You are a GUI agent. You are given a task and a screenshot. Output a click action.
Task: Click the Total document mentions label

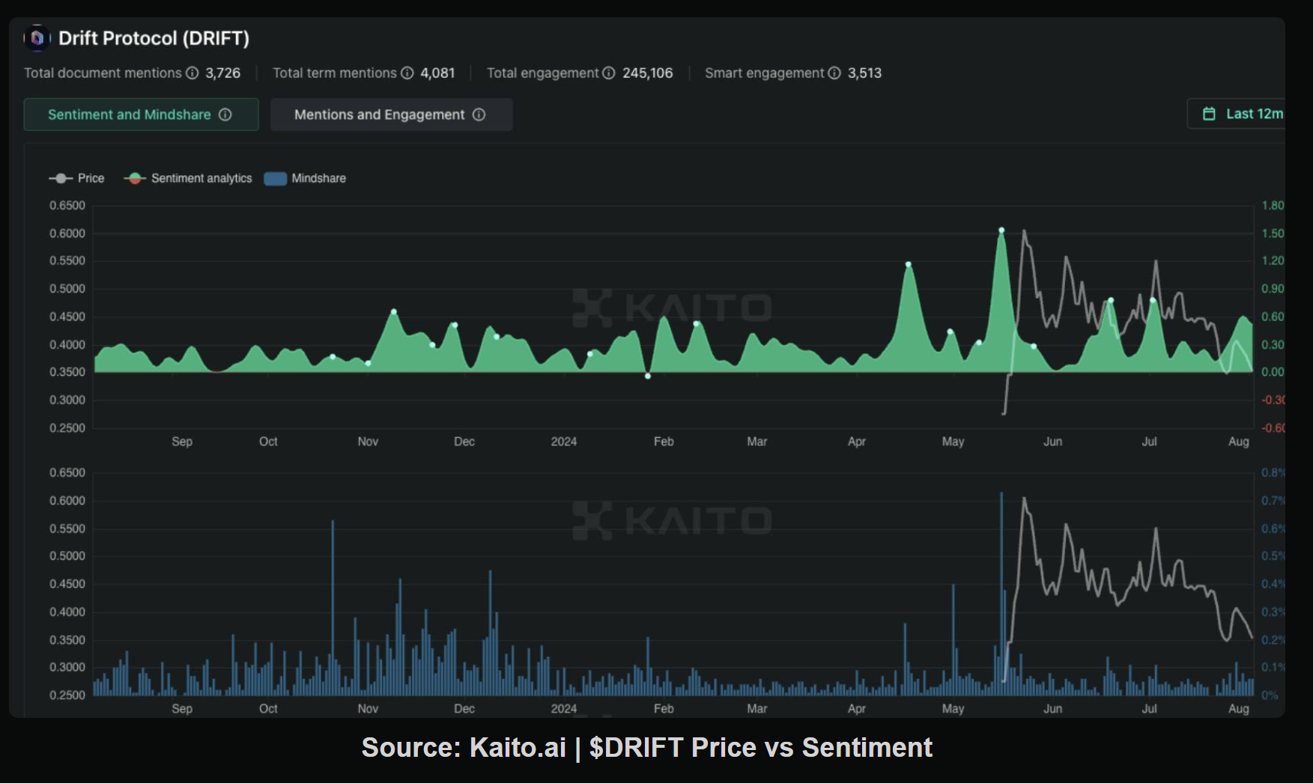(x=103, y=73)
